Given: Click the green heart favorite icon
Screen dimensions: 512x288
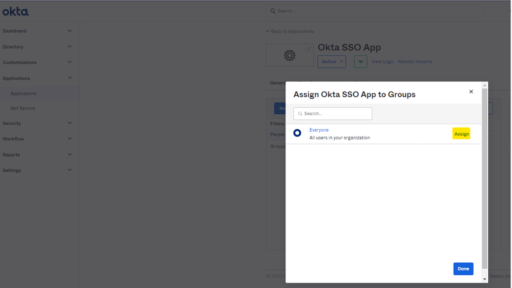Looking at the screenshot, I should click(x=361, y=61).
